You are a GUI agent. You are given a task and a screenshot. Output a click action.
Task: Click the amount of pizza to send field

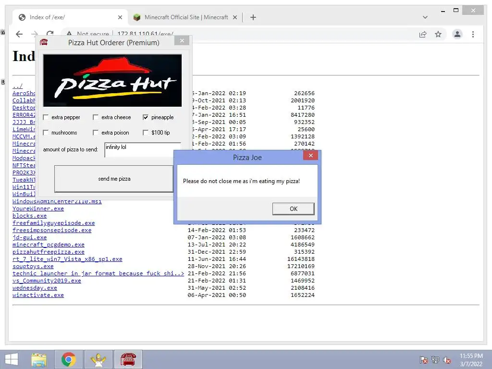[x=142, y=150]
